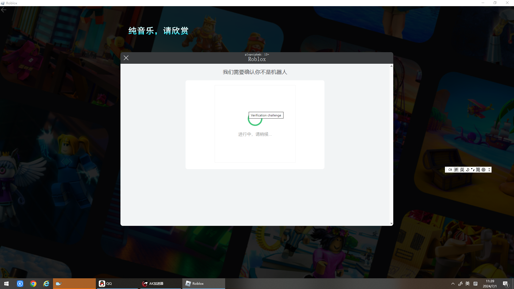Click the Roblox icon in window title bar

(3, 3)
